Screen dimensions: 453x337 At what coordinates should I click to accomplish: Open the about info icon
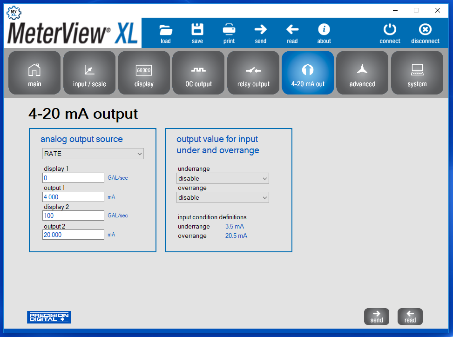pos(324,29)
